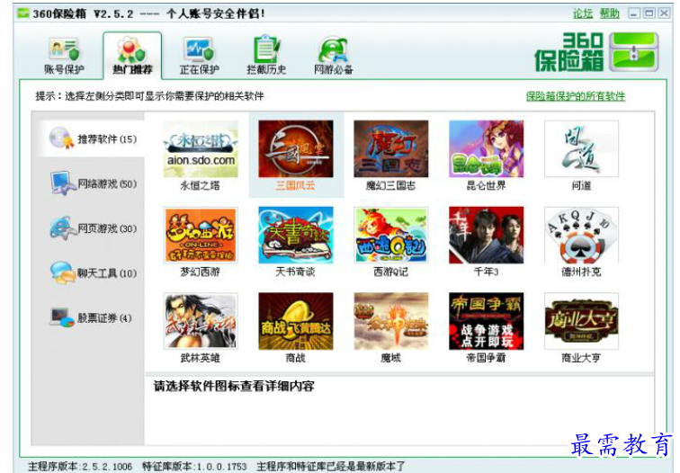
Task: Click the 帝国争霸 text label
Action: tap(486, 358)
